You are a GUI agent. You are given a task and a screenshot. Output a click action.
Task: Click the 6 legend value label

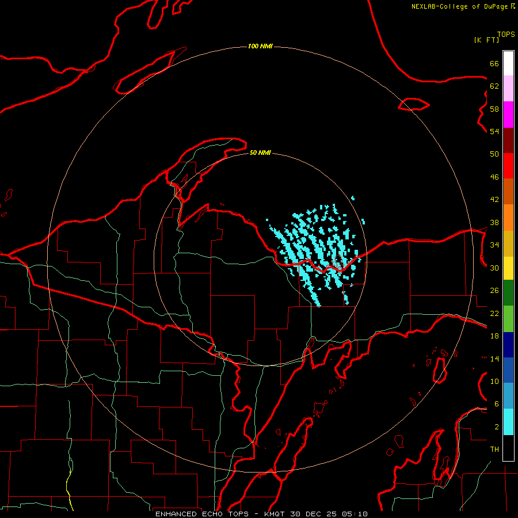pyautogui.click(x=497, y=404)
